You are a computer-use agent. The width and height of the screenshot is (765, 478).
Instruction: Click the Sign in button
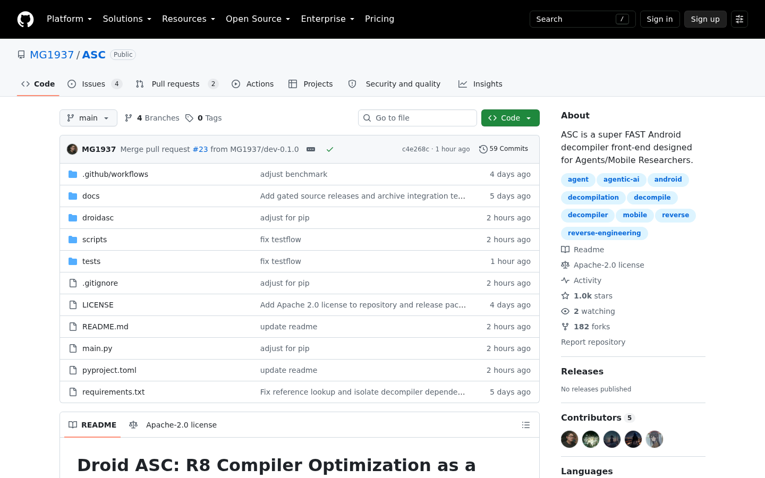coord(660,19)
